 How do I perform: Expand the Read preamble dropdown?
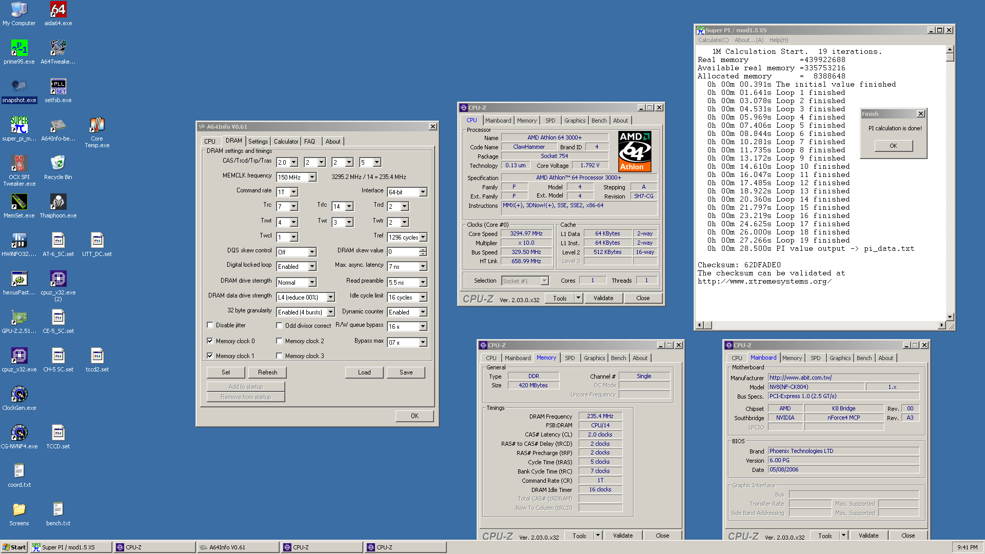pos(423,282)
